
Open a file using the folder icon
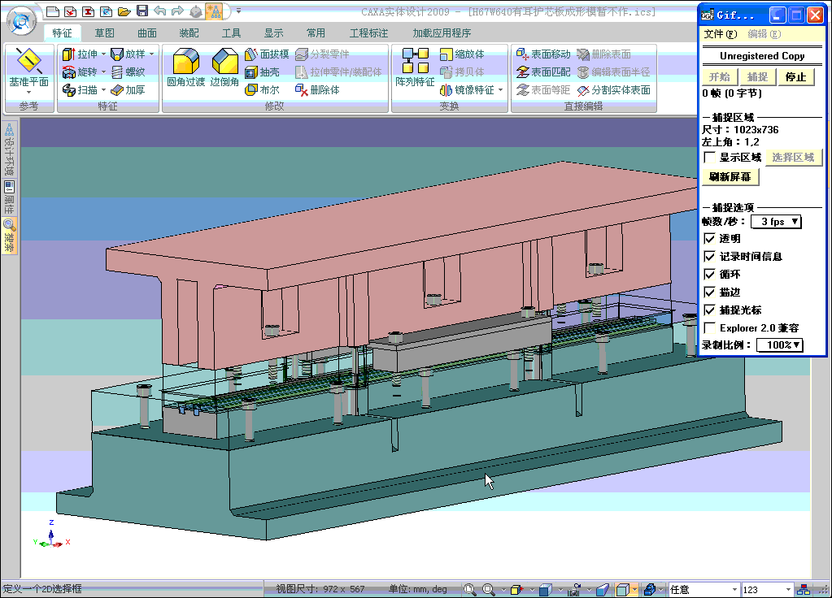[x=124, y=11]
